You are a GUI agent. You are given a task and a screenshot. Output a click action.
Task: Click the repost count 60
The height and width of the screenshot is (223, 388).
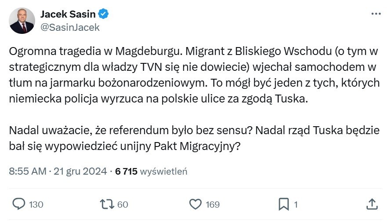pyautogui.click(x=123, y=205)
